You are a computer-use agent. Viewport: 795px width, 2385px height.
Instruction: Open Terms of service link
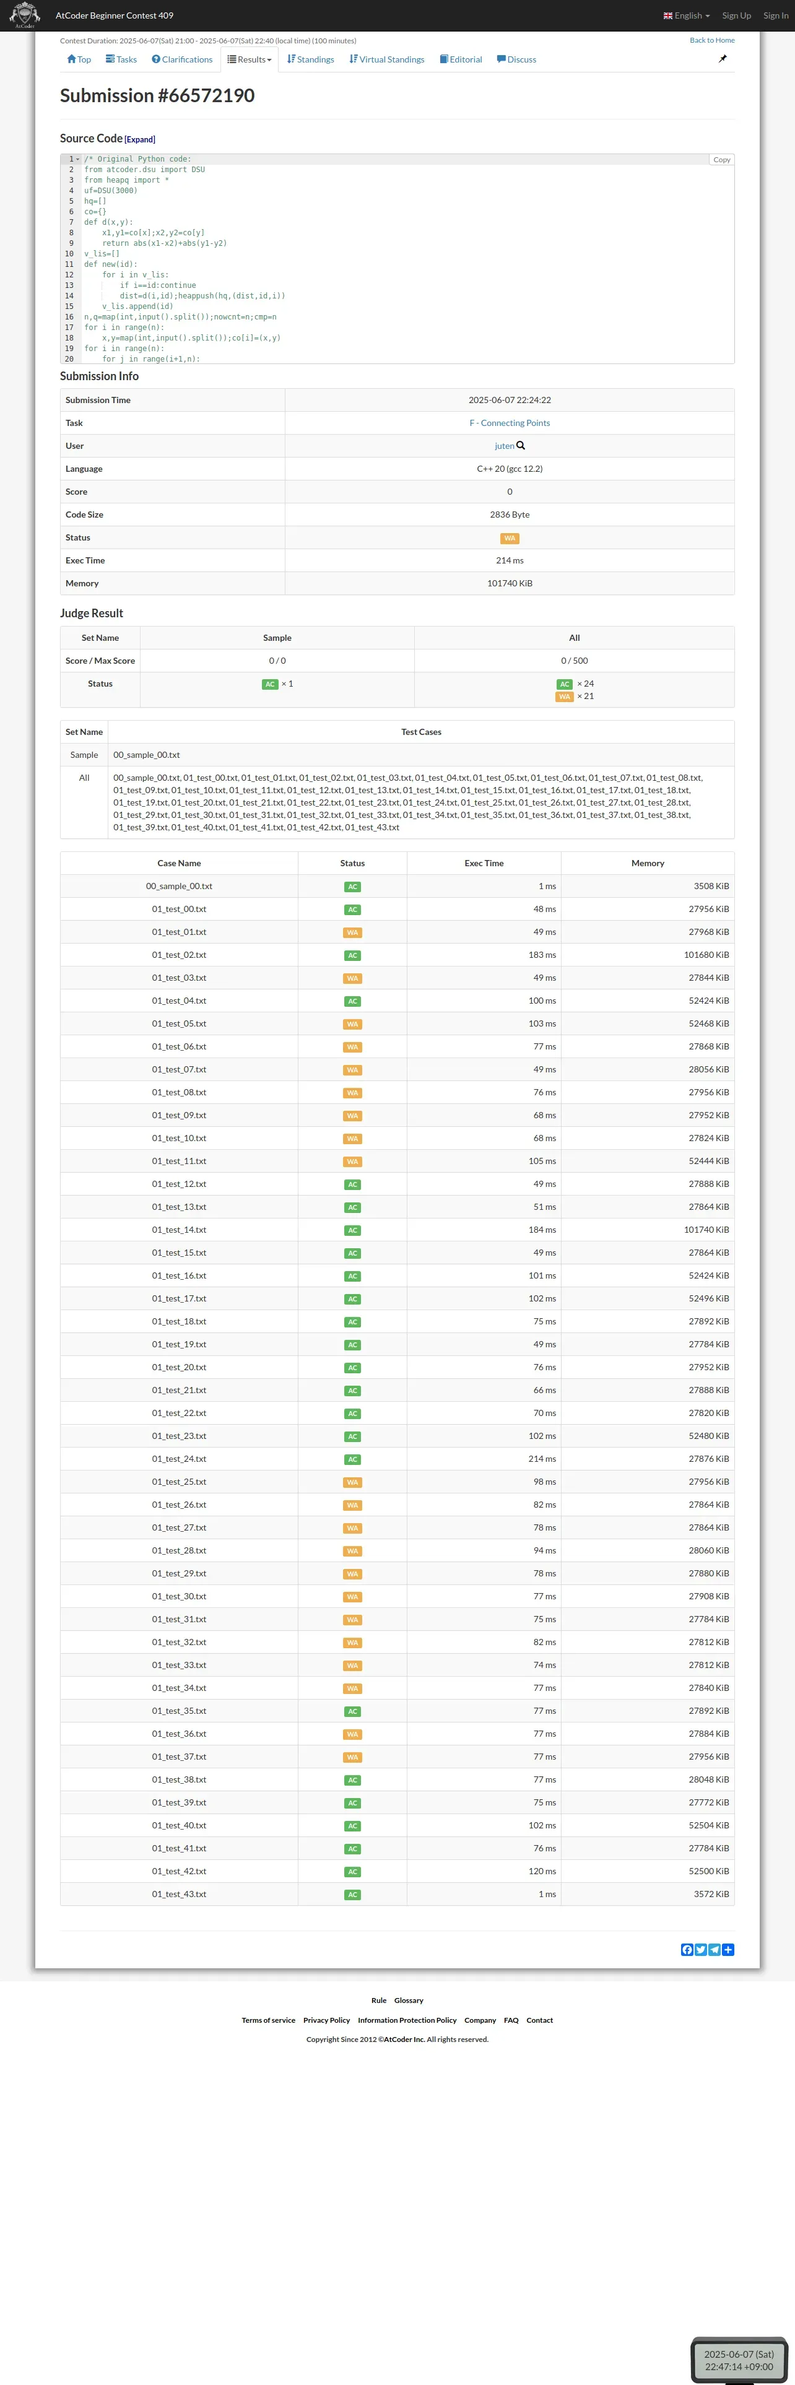[x=268, y=2020]
